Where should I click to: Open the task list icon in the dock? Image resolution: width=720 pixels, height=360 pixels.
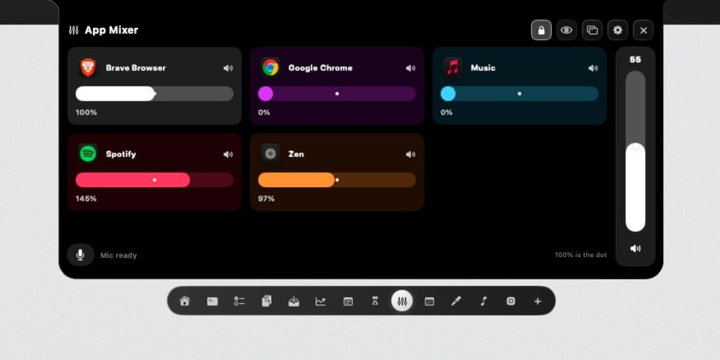click(x=239, y=301)
